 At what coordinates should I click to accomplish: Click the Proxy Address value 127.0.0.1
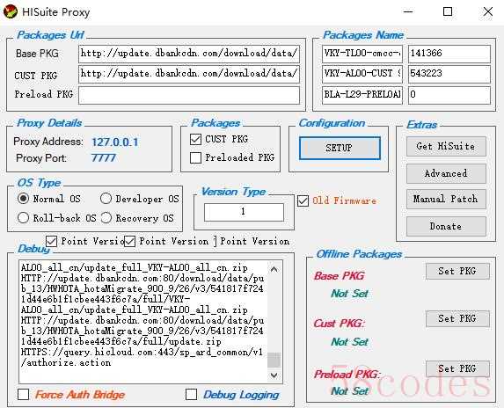tap(114, 142)
